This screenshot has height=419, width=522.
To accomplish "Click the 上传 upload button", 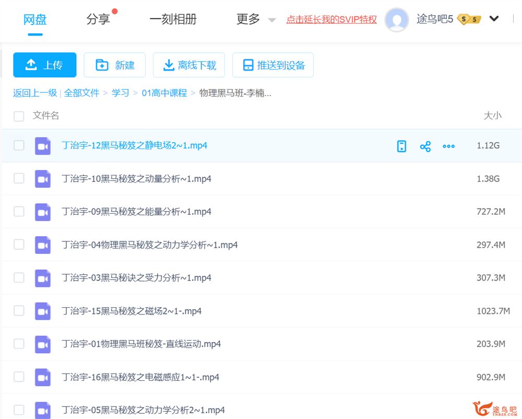I will click(45, 65).
